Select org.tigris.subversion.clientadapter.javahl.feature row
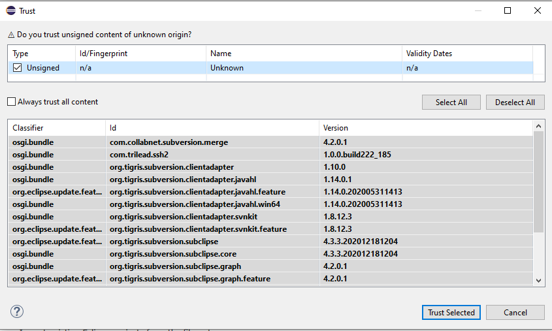 [x=270, y=192]
